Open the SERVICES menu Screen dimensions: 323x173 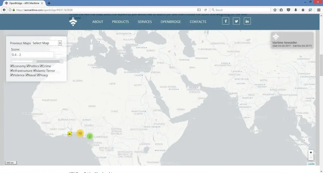click(x=144, y=22)
